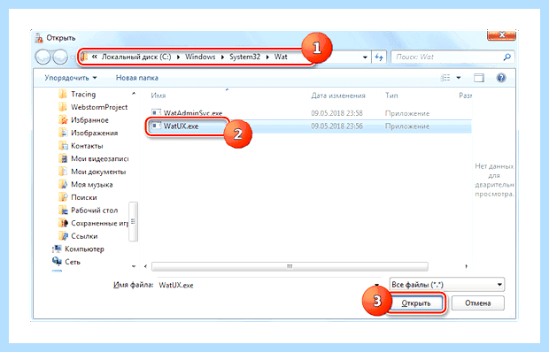Select WebstormProject folder in sidebar
The height and width of the screenshot is (352, 549).
99,107
